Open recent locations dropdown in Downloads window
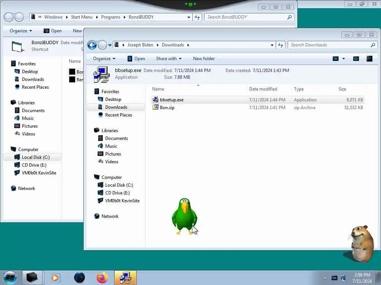Screen dimensions: 381x285 pyautogui.click(x=110, y=45)
